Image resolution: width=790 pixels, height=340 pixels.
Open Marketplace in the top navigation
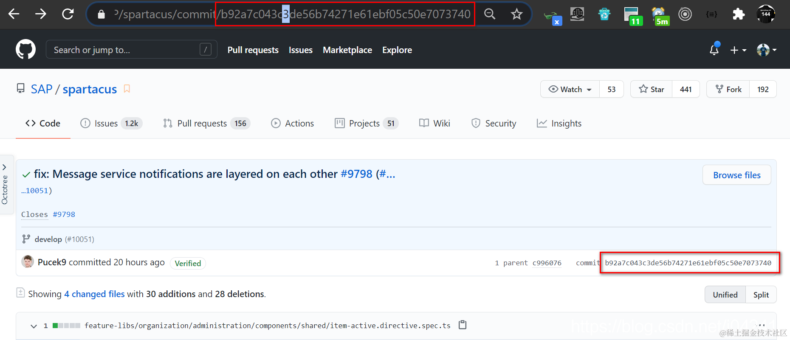click(x=347, y=50)
